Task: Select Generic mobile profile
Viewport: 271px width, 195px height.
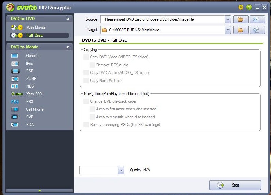Action: click(x=32, y=56)
